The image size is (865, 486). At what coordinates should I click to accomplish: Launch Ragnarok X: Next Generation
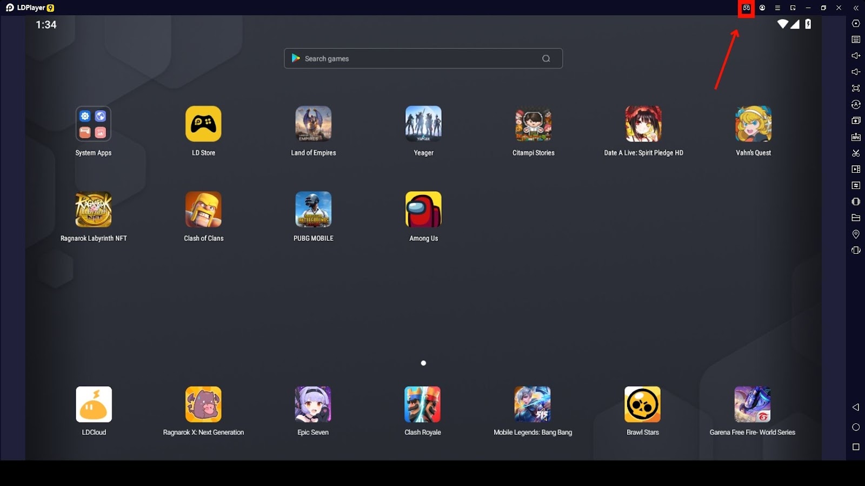pos(203,404)
